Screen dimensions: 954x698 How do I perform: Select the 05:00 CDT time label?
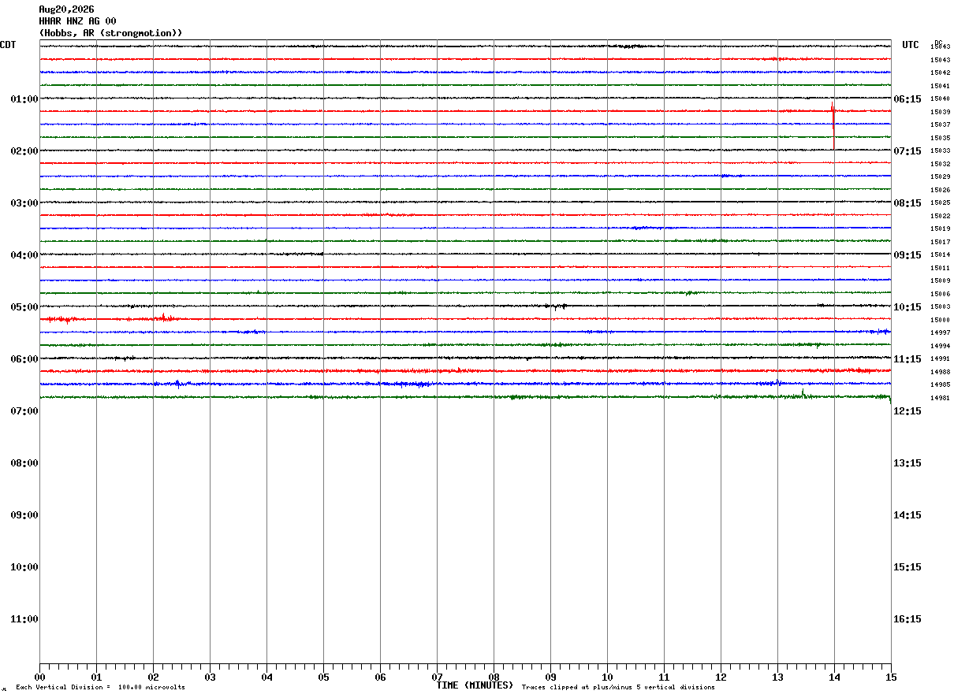24,307
